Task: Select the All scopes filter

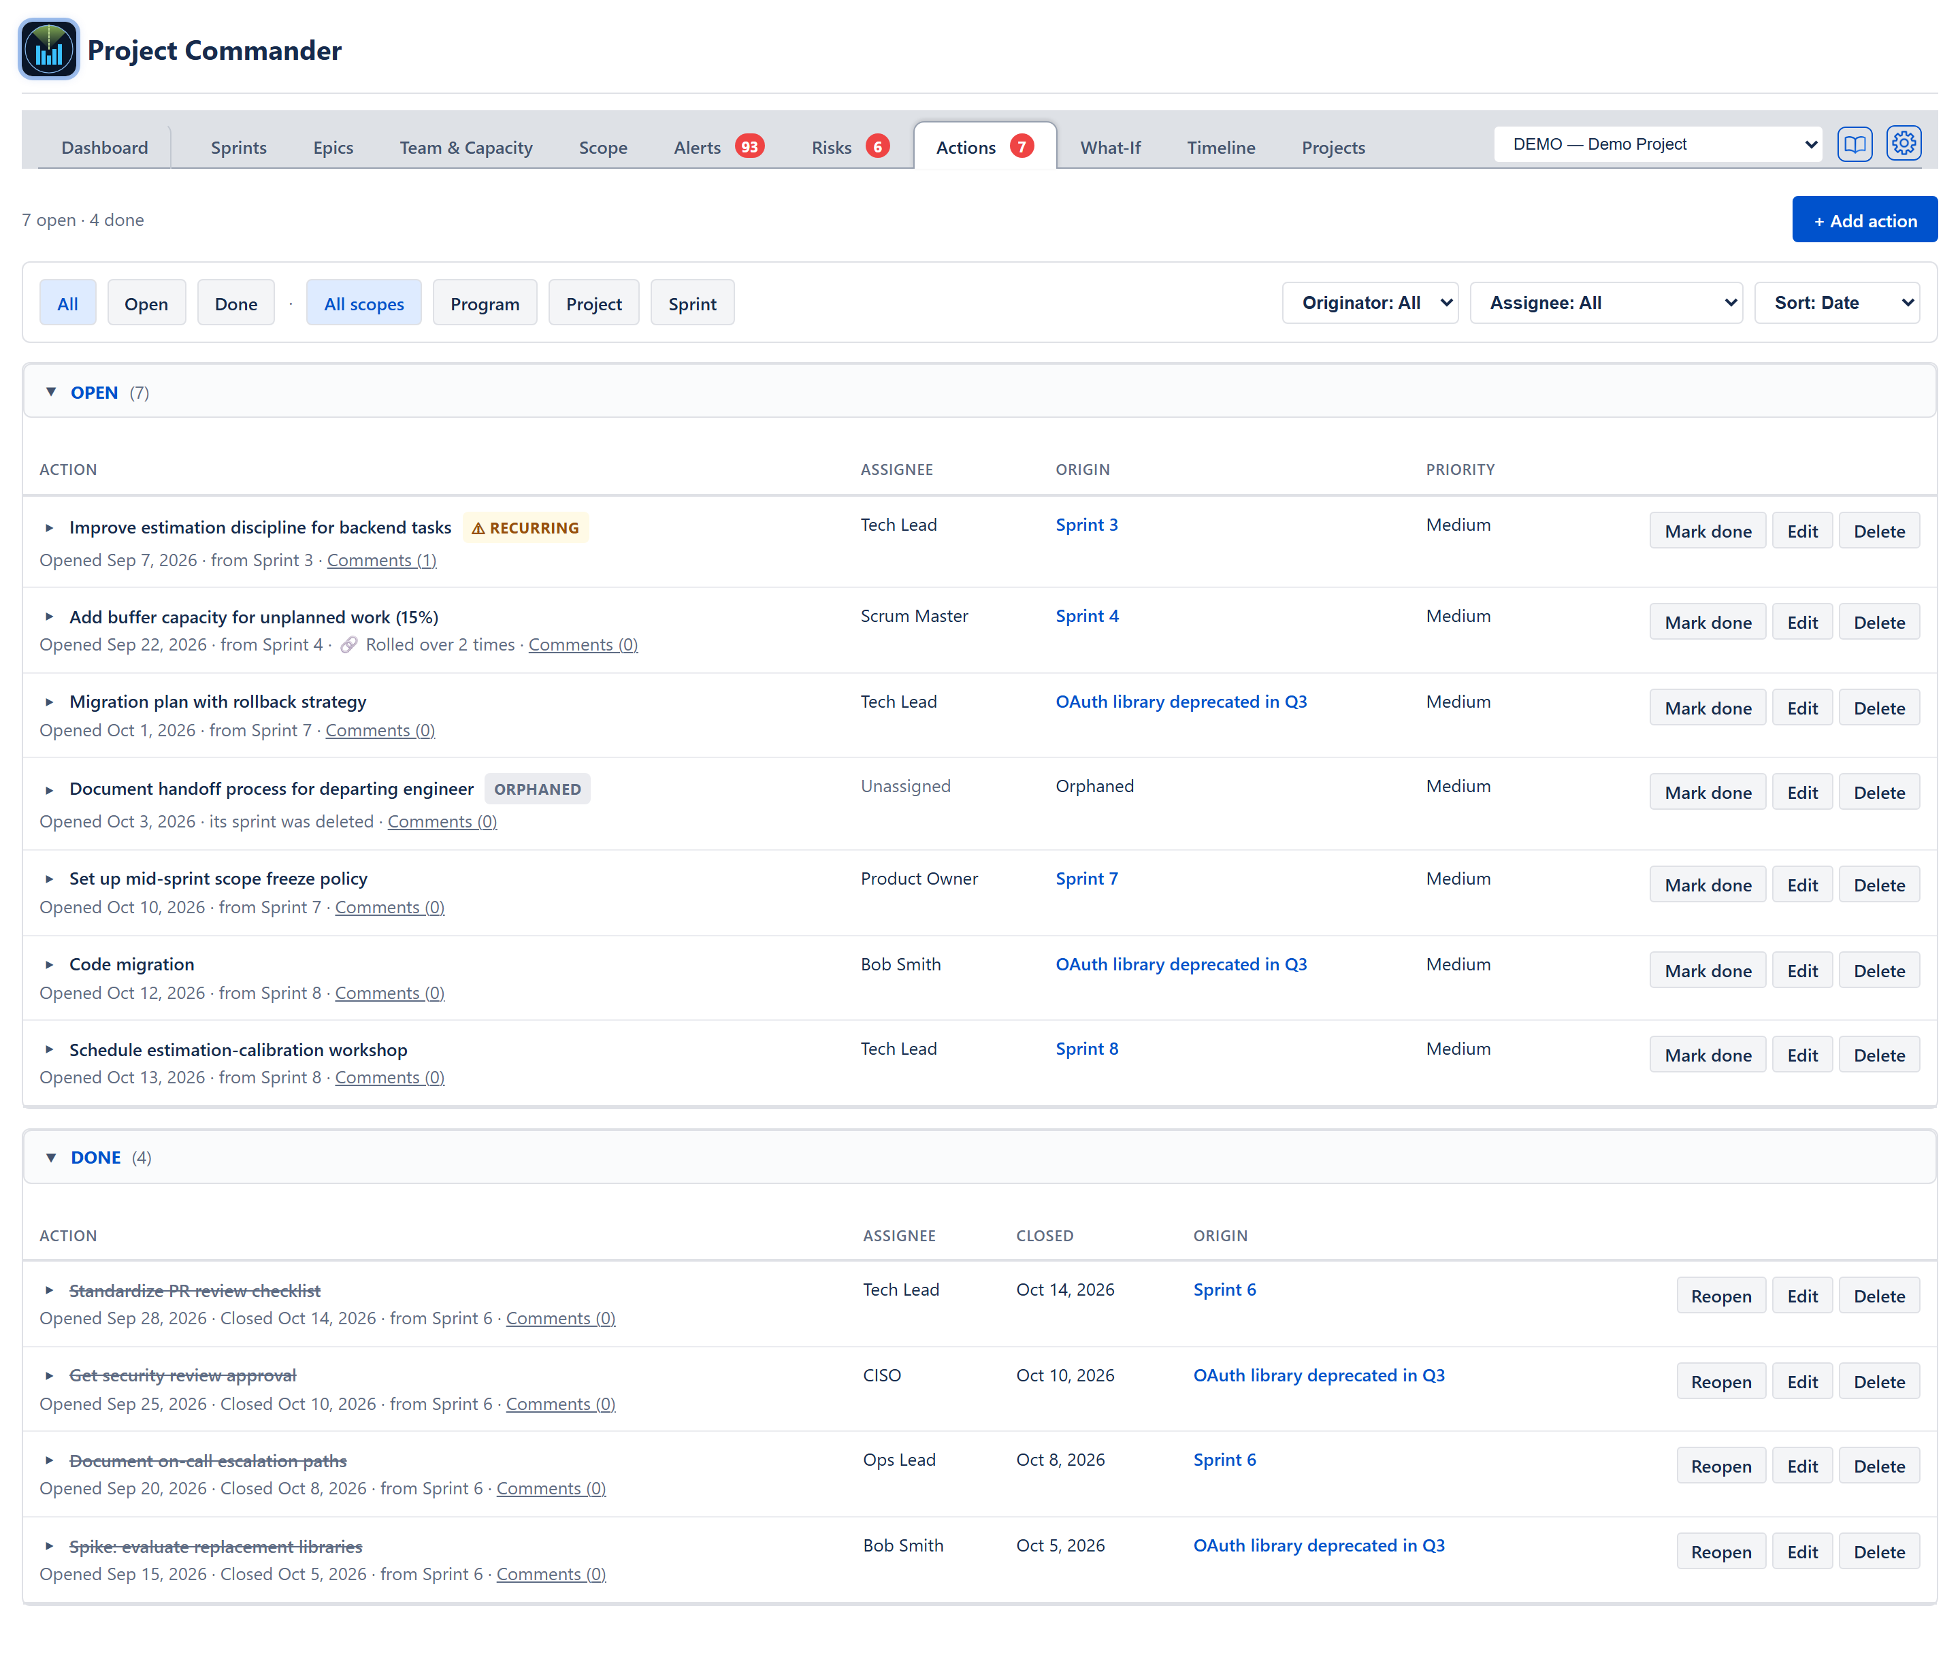Action: click(364, 303)
